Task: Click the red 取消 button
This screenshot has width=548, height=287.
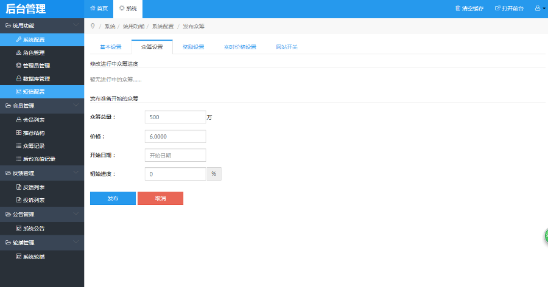Action: 160,198
